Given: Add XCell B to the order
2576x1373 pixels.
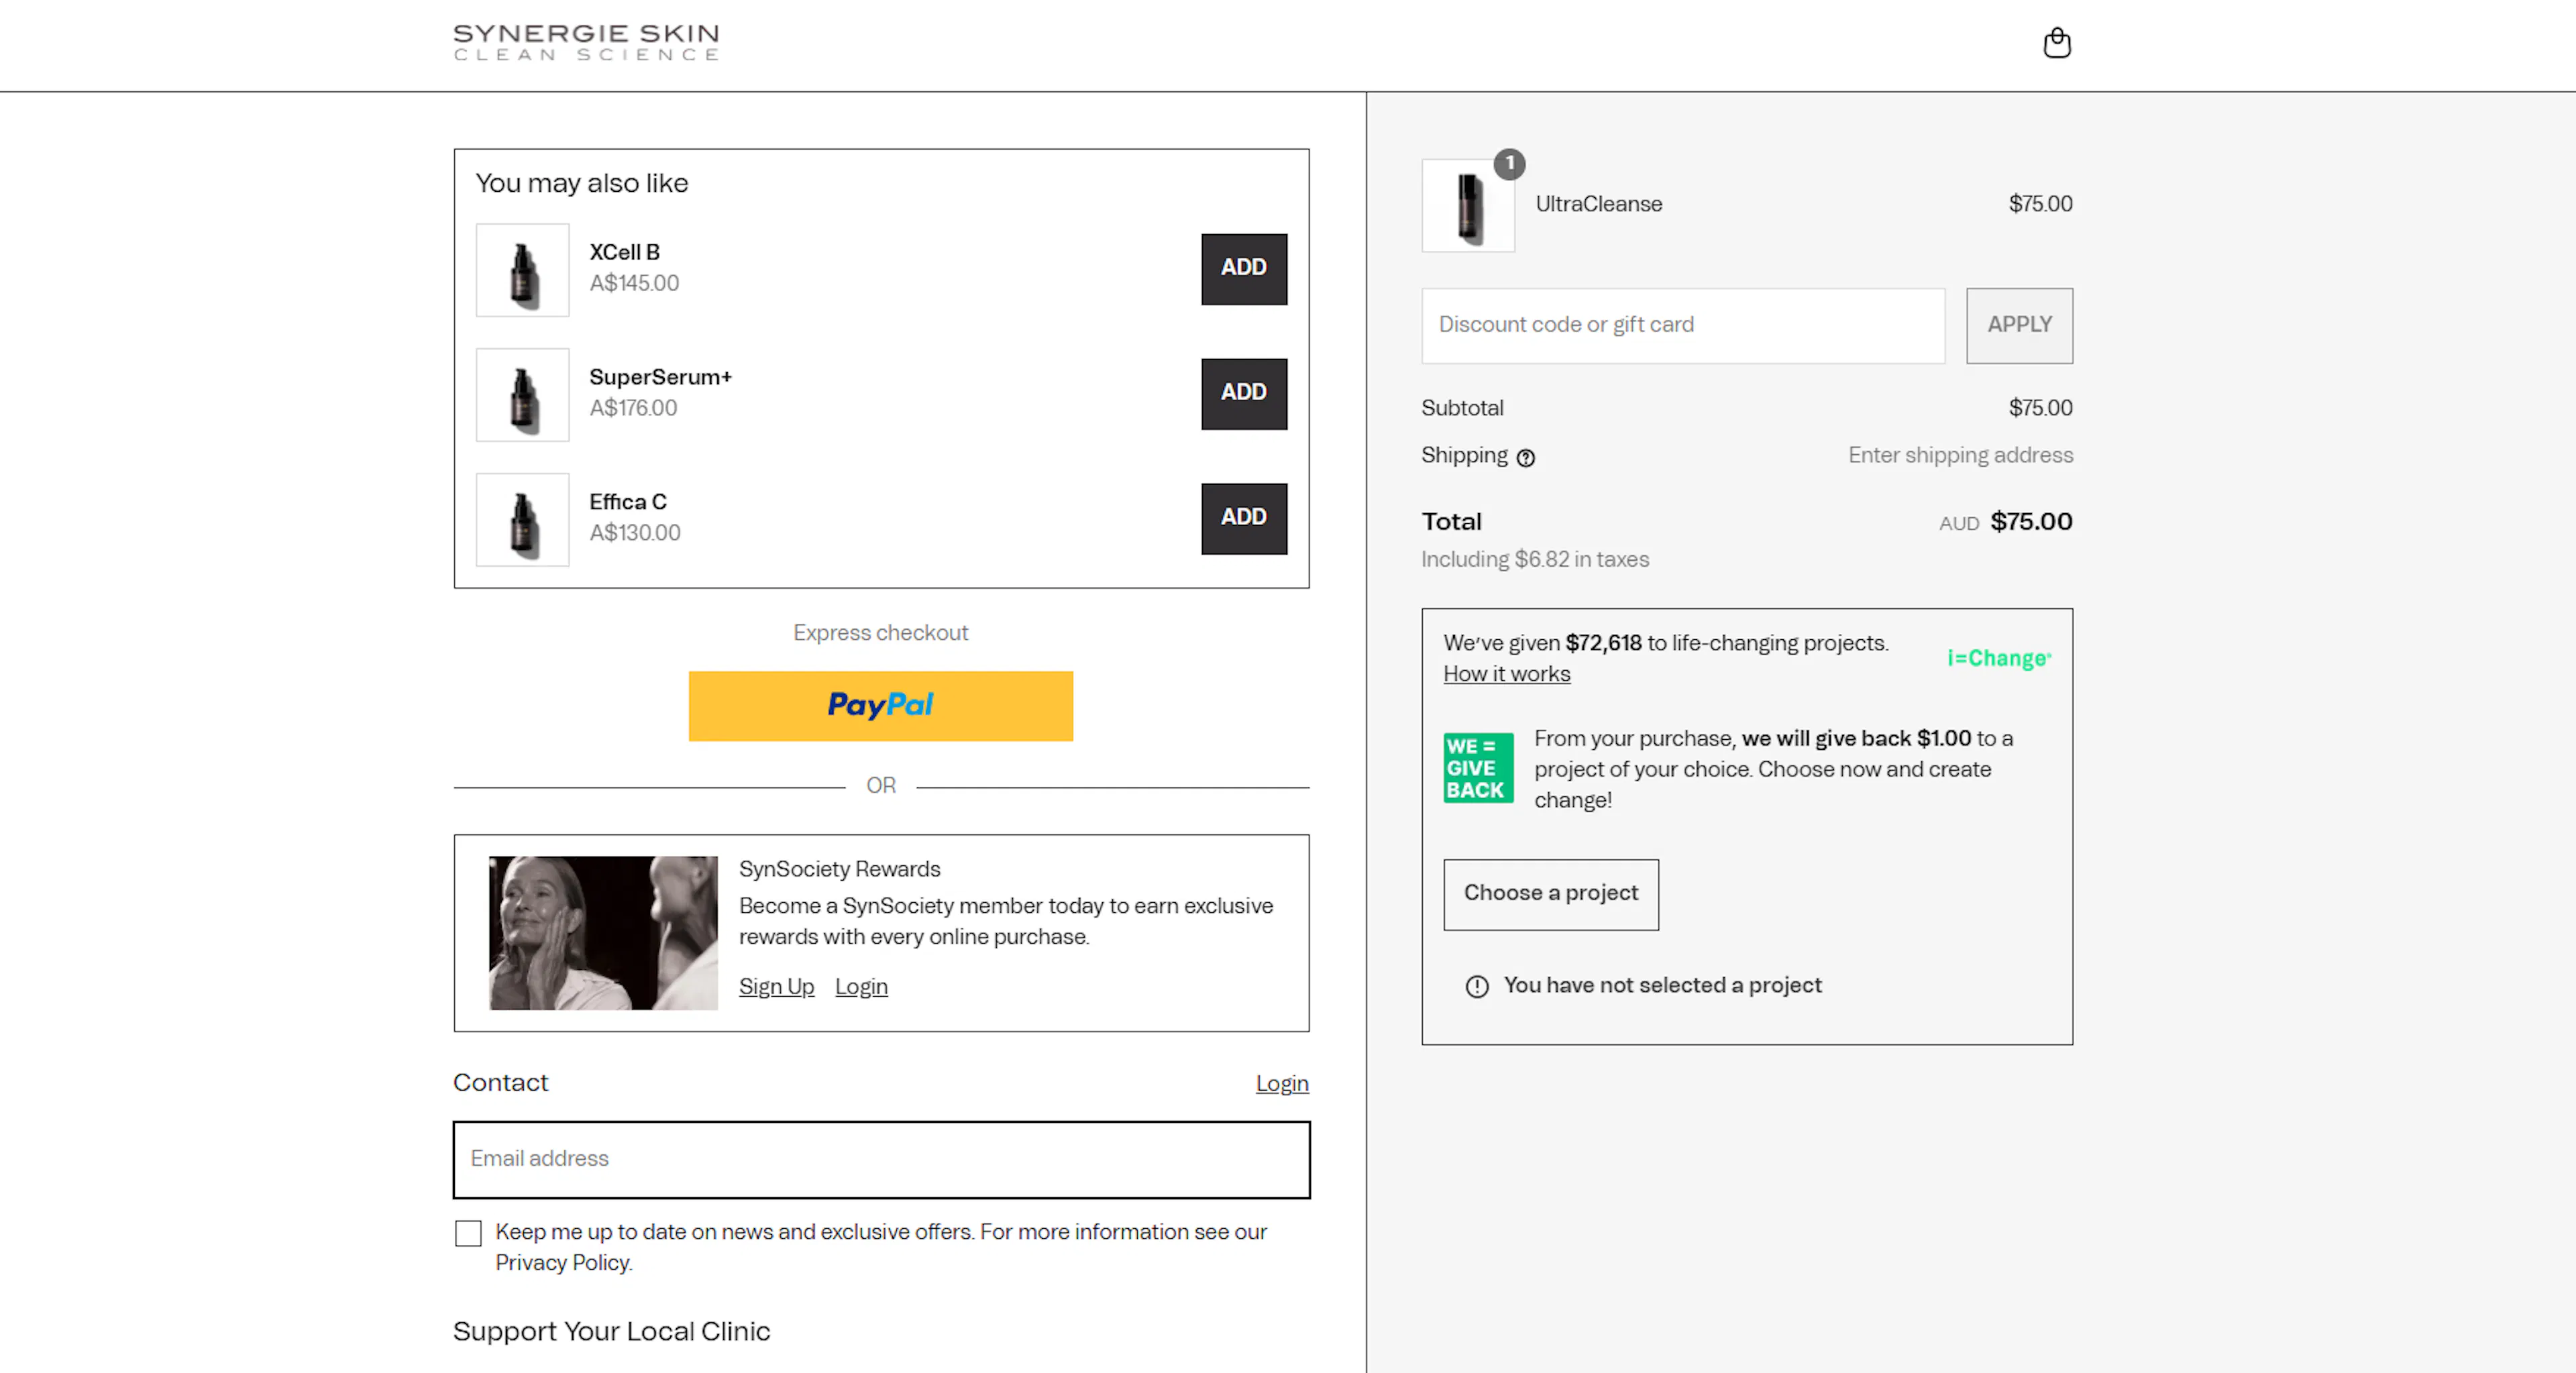Looking at the screenshot, I should click(x=1244, y=268).
